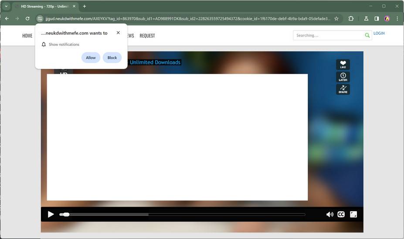Block notifications from the site

(x=112, y=58)
